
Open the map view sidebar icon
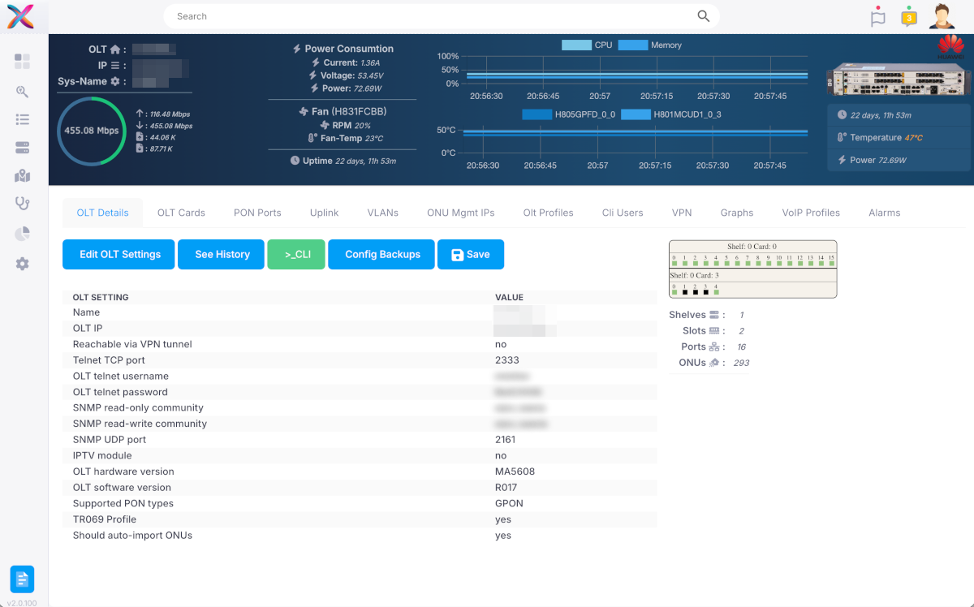(x=22, y=175)
